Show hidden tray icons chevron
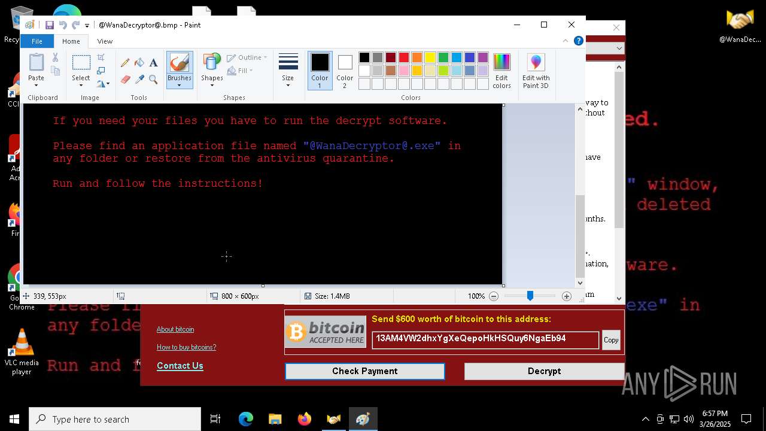 (646, 419)
